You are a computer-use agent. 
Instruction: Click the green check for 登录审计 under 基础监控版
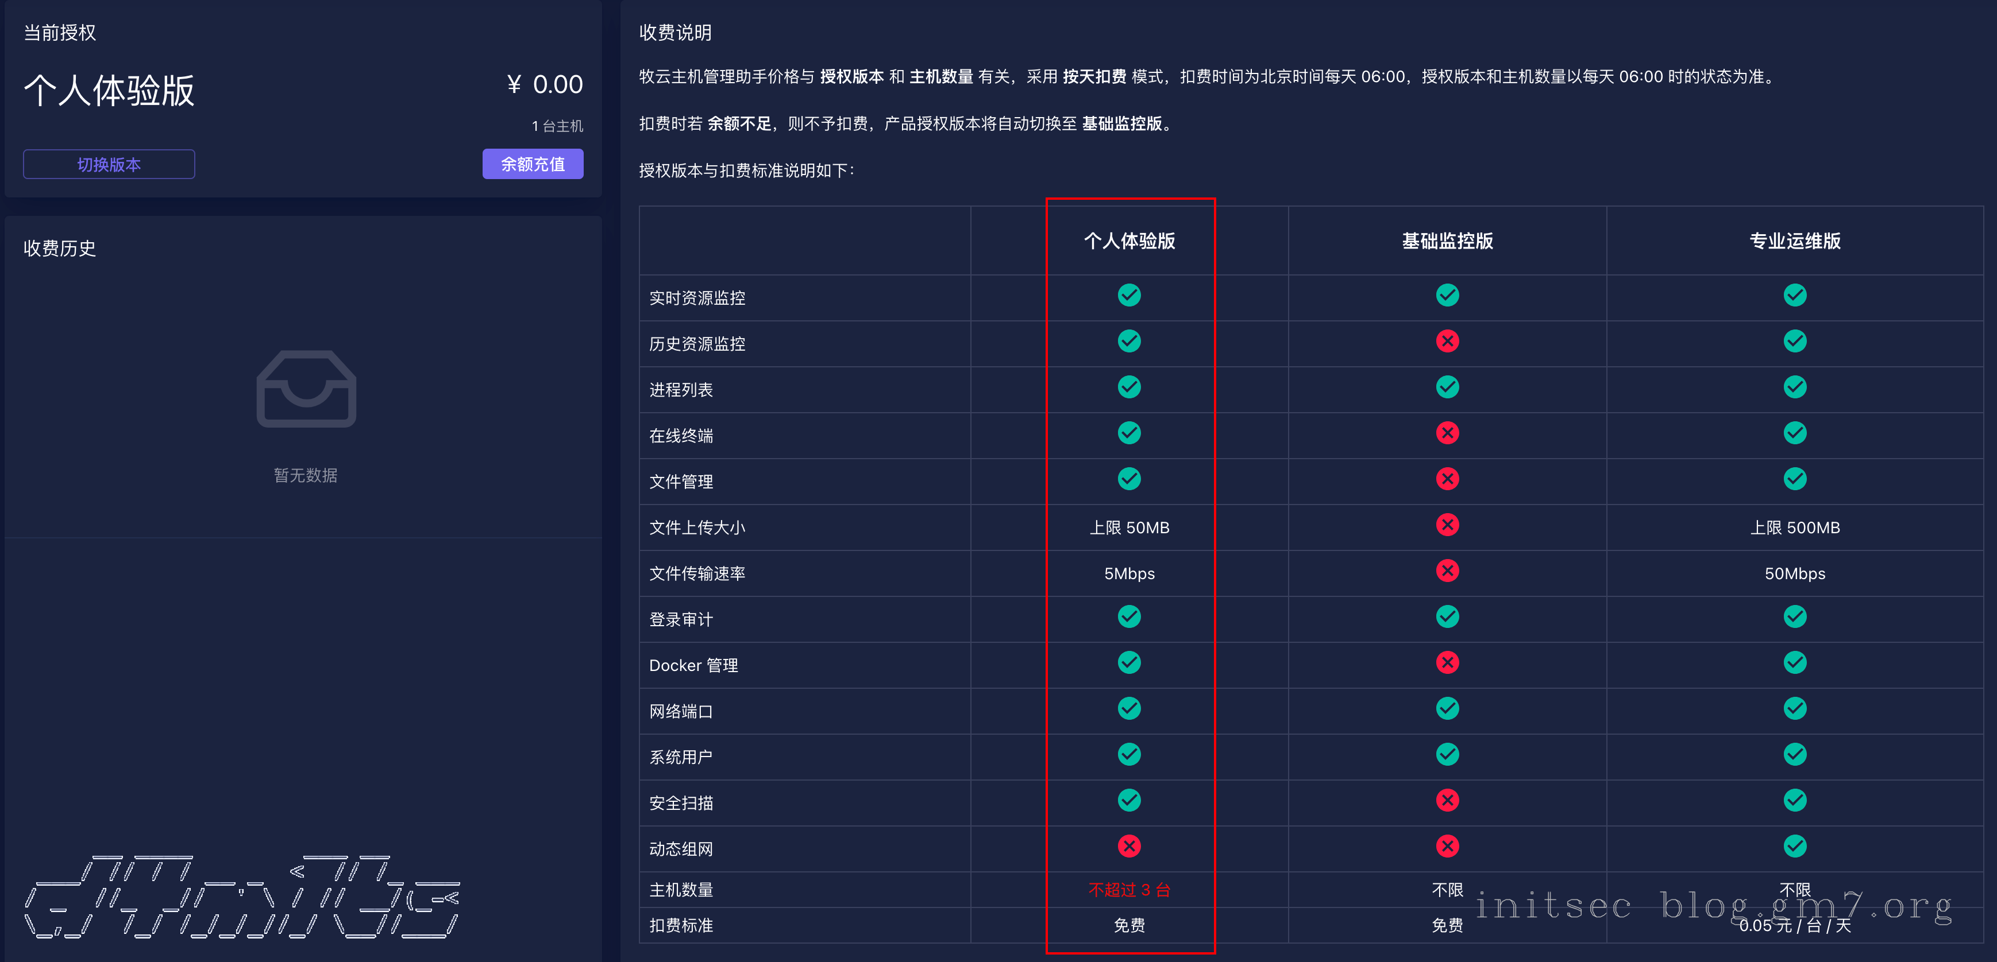[x=1447, y=616]
